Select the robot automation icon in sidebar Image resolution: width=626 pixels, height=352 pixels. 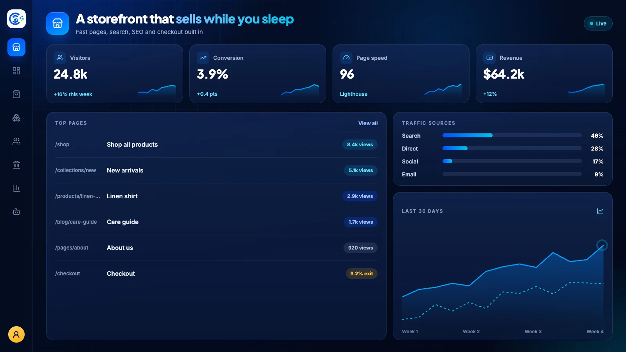(16, 212)
